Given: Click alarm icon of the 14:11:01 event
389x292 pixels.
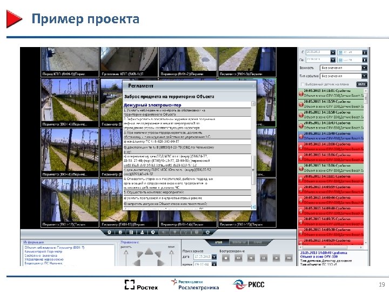Looking at the screenshot, I should [x=301, y=94].
